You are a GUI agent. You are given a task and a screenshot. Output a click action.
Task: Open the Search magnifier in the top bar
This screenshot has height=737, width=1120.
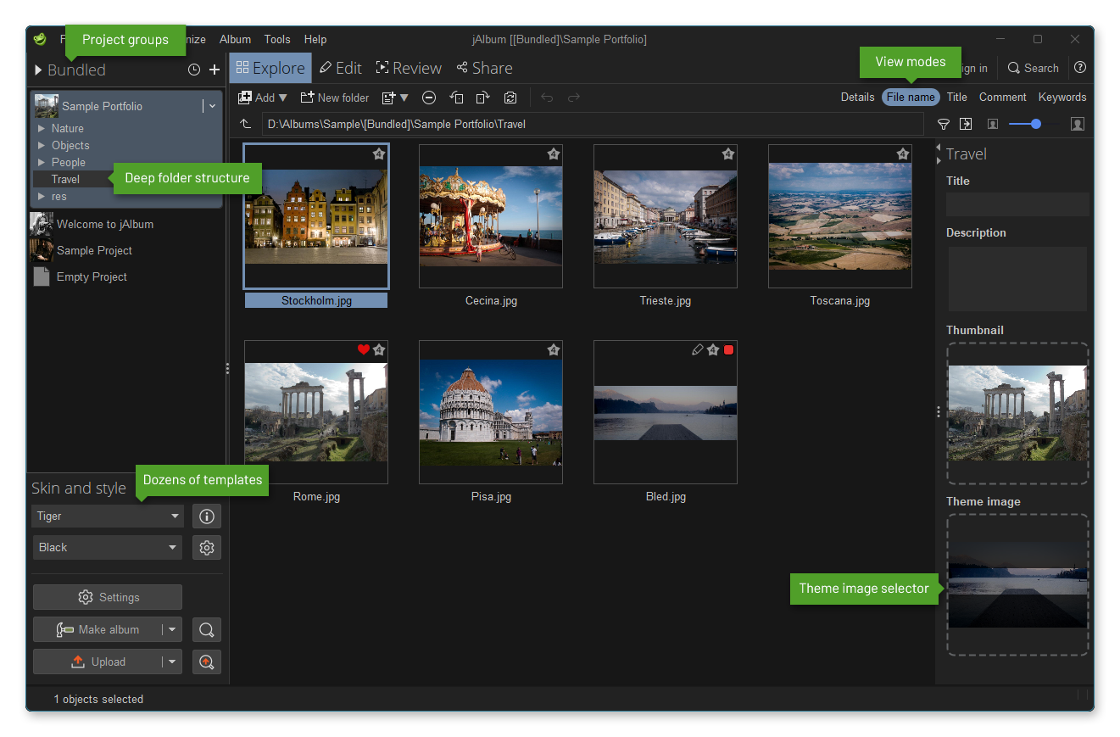point(1033,68)
